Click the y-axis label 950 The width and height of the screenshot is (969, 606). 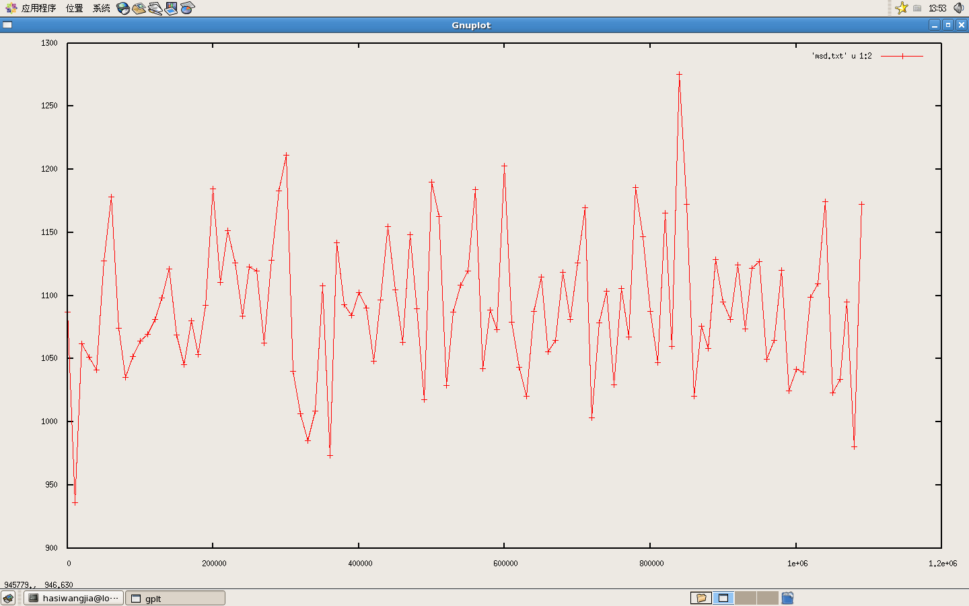click(x=51, y=485)
